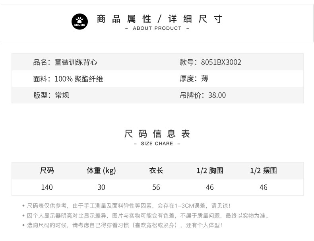Click the 厚度 薄 cell
The width and height of the screenshot is (314, 241).
click(x=194, y=79)
